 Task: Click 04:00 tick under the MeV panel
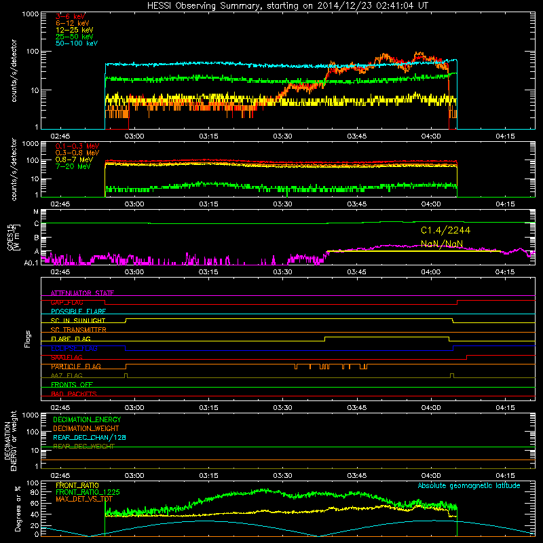431,204
